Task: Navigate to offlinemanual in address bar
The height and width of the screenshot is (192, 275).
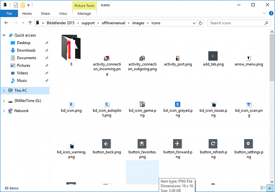Action: (113, 23)
